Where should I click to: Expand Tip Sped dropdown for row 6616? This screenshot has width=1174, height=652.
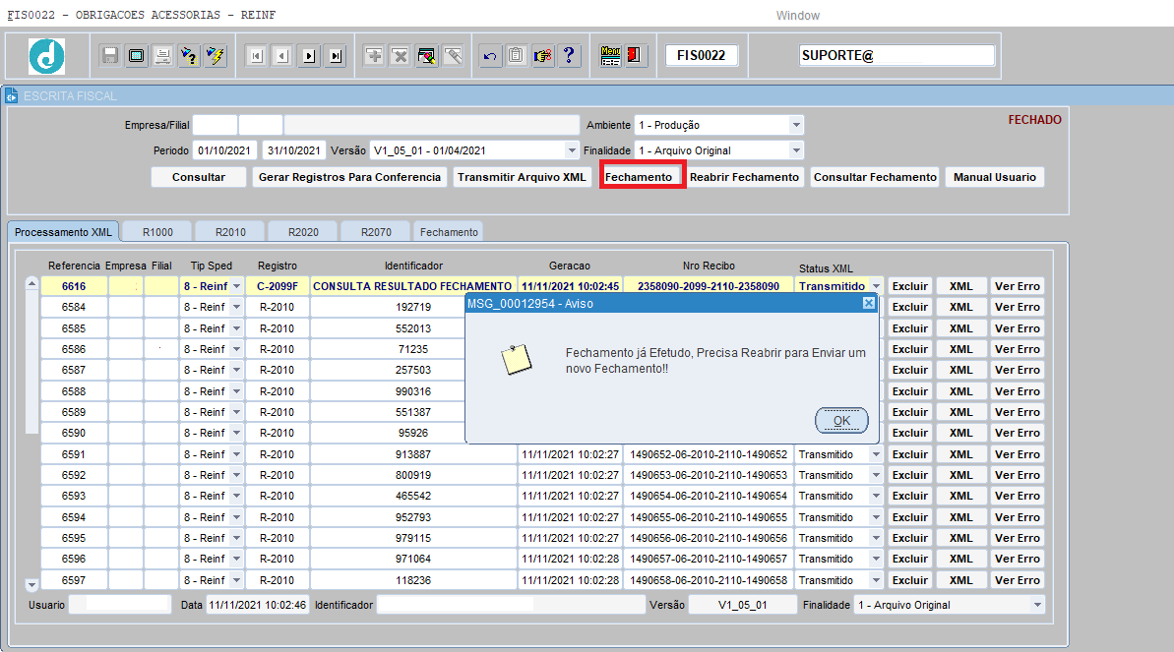point(236,286)
